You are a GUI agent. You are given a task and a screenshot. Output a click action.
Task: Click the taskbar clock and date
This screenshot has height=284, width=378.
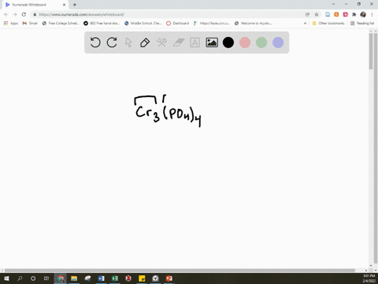369,278
